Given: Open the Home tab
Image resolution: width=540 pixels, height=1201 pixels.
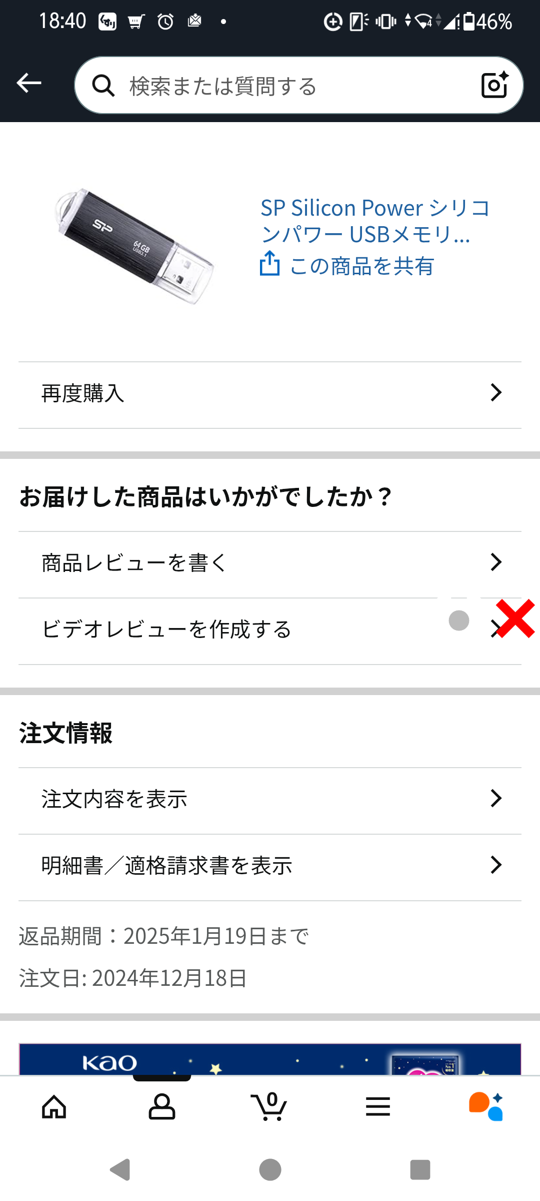Looking at the screenshot, I should pyautogui.click(x=54, y=1106).
